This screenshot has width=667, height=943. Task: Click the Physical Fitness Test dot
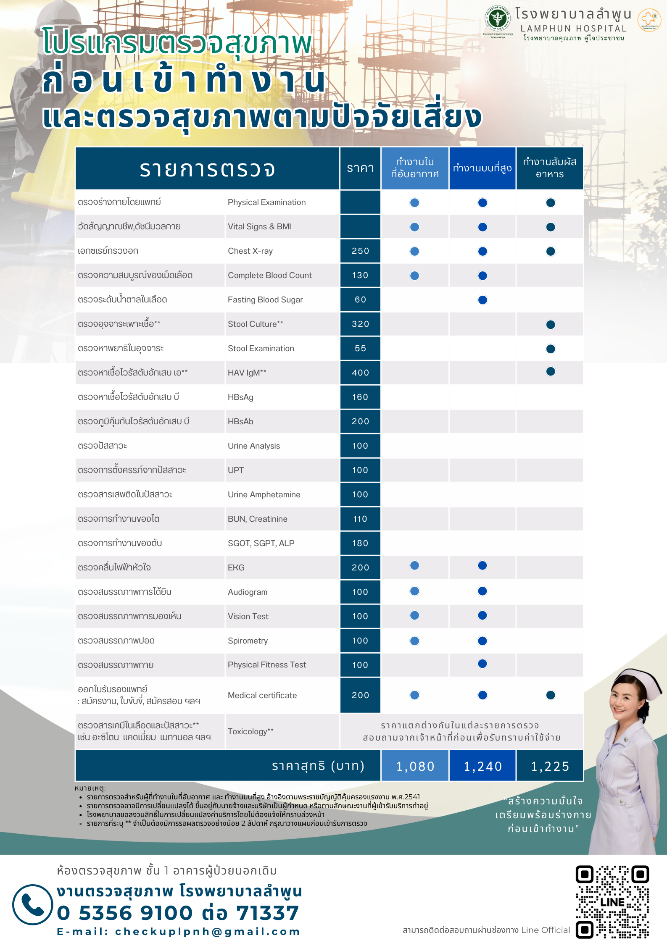[482, 664]
